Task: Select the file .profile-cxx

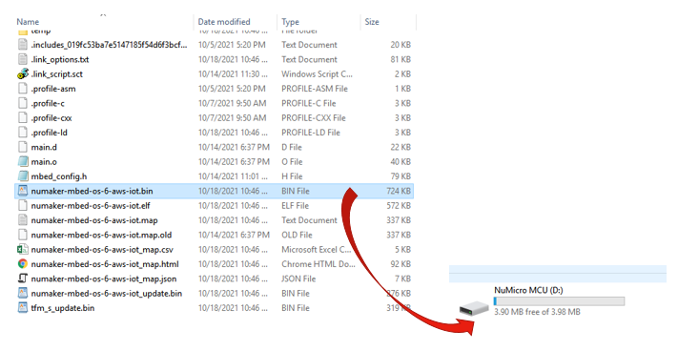Action: click(x=51, y=118)
